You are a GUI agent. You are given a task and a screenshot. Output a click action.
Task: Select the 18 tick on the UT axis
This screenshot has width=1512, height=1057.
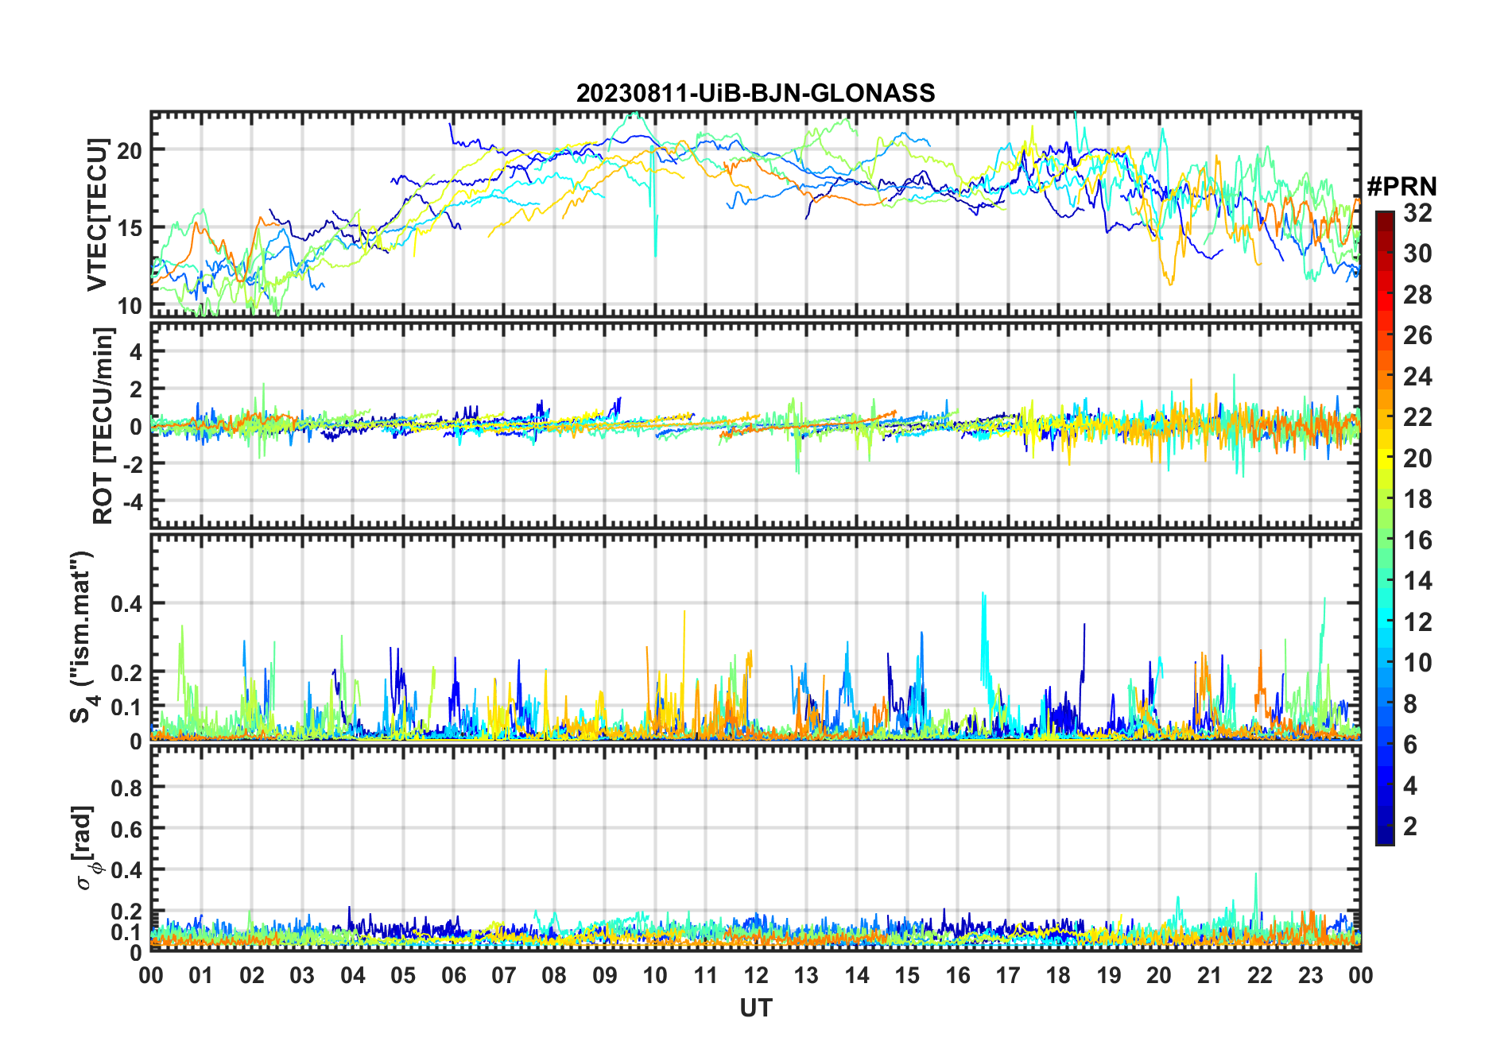tap(1058, 975)
